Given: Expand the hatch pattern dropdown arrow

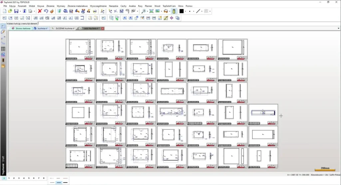Looking at the screenshot, I should tap(210, 11).
